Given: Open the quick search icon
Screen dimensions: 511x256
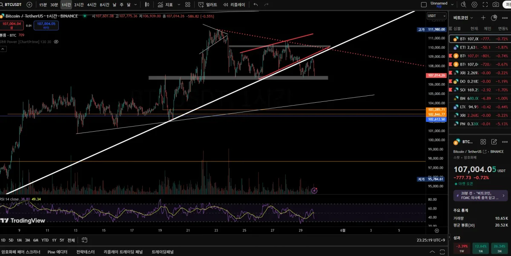Looking at the screenshot, I should point(464,5).
